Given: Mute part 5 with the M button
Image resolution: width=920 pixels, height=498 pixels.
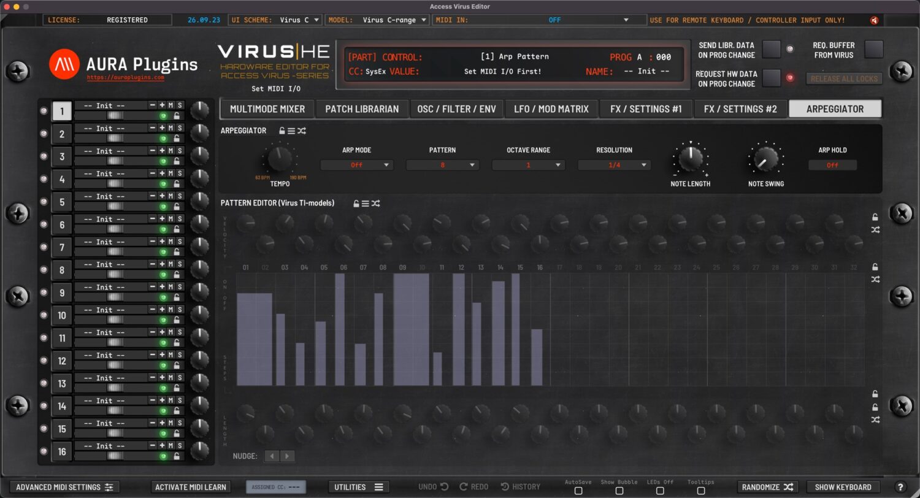Looking at the screenshot, I should tap(171, 196).
